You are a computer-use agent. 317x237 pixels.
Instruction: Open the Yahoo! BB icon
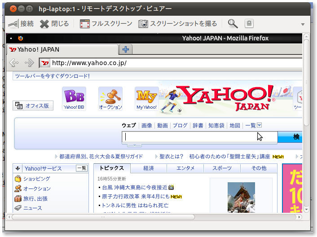click(74, 99)
